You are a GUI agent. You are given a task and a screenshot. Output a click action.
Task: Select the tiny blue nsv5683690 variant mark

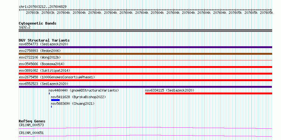point(51,107)
